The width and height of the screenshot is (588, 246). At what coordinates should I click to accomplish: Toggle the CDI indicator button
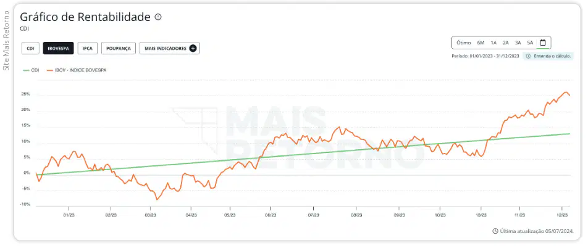click(x=30, y=48)
